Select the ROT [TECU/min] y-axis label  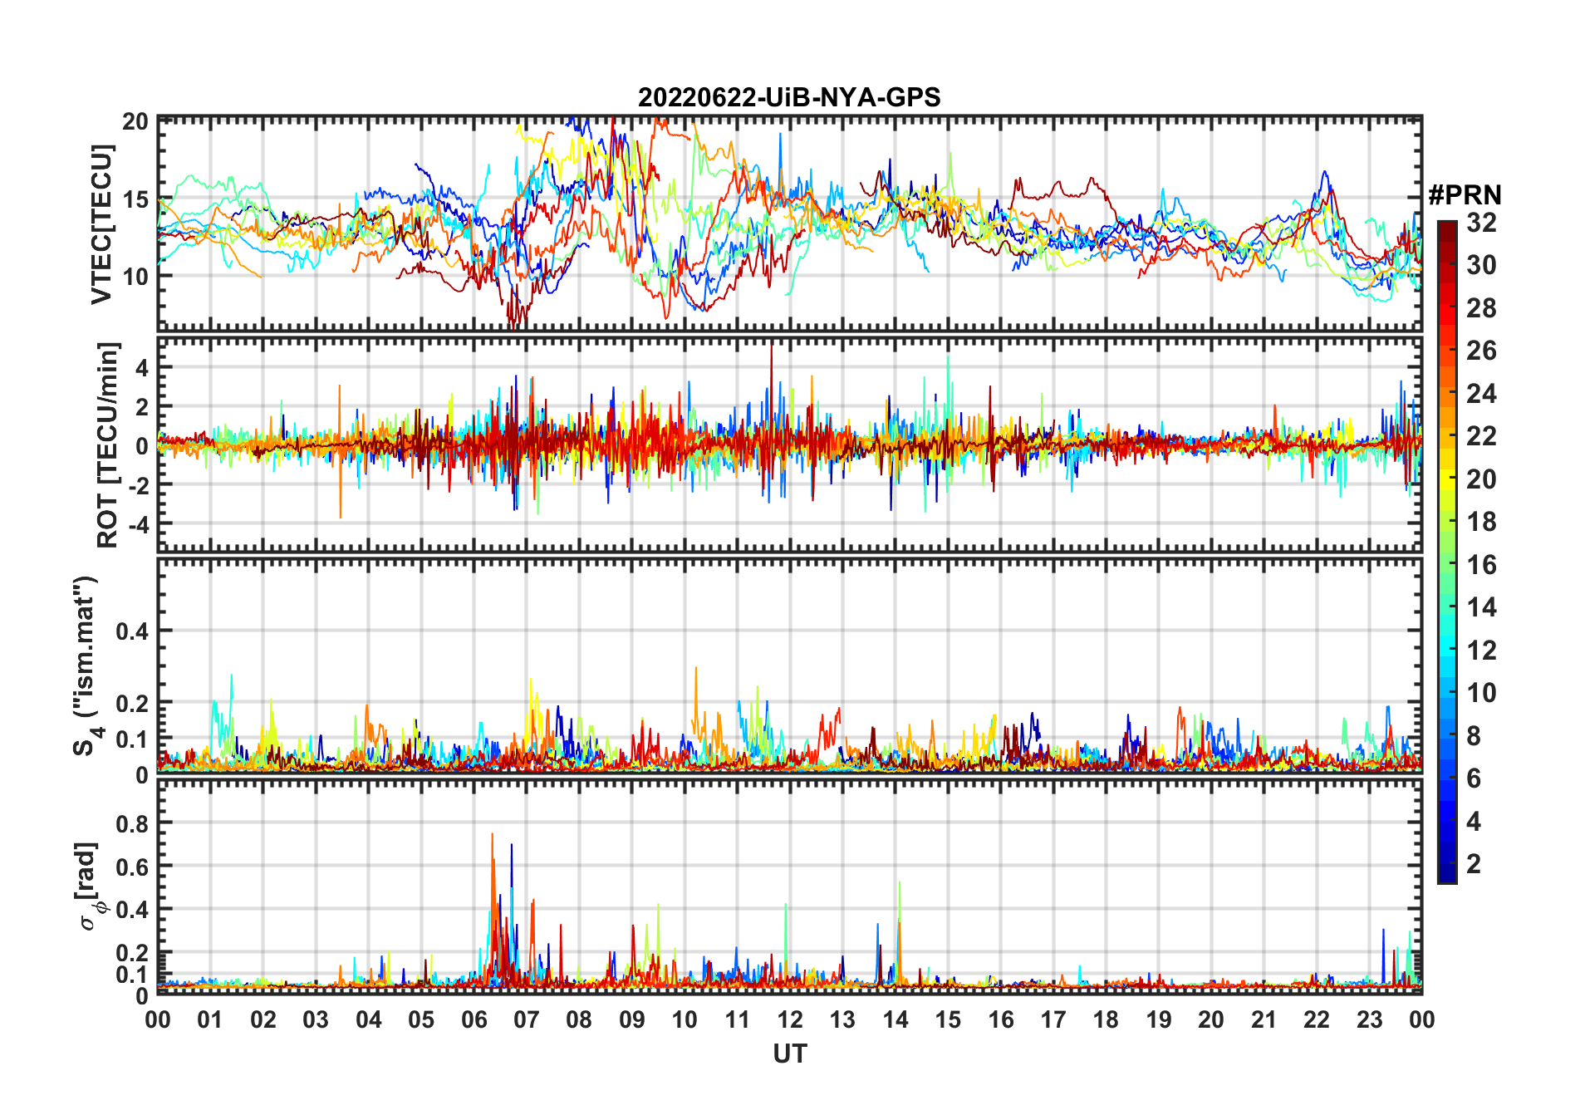107,444
